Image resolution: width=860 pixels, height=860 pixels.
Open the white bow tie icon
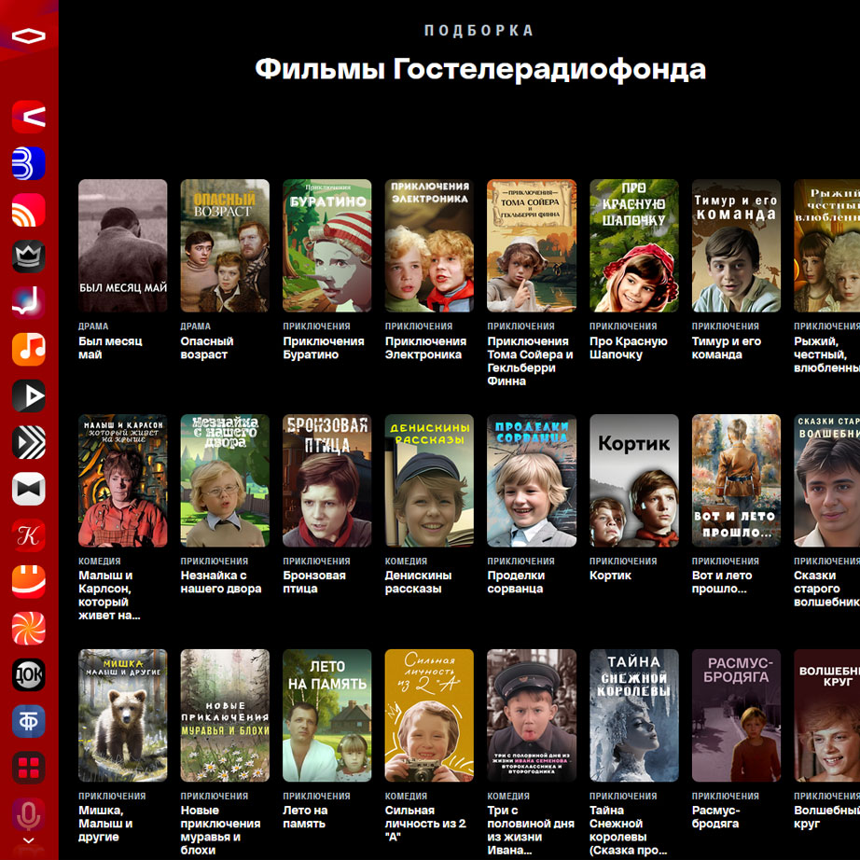29,489
